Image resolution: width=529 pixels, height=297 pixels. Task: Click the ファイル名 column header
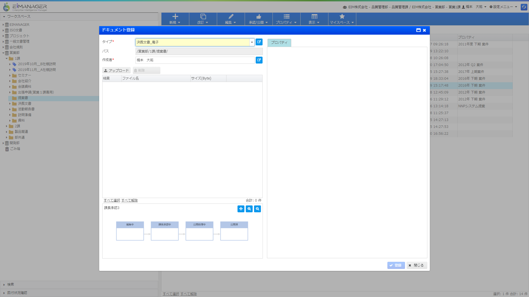156,78
